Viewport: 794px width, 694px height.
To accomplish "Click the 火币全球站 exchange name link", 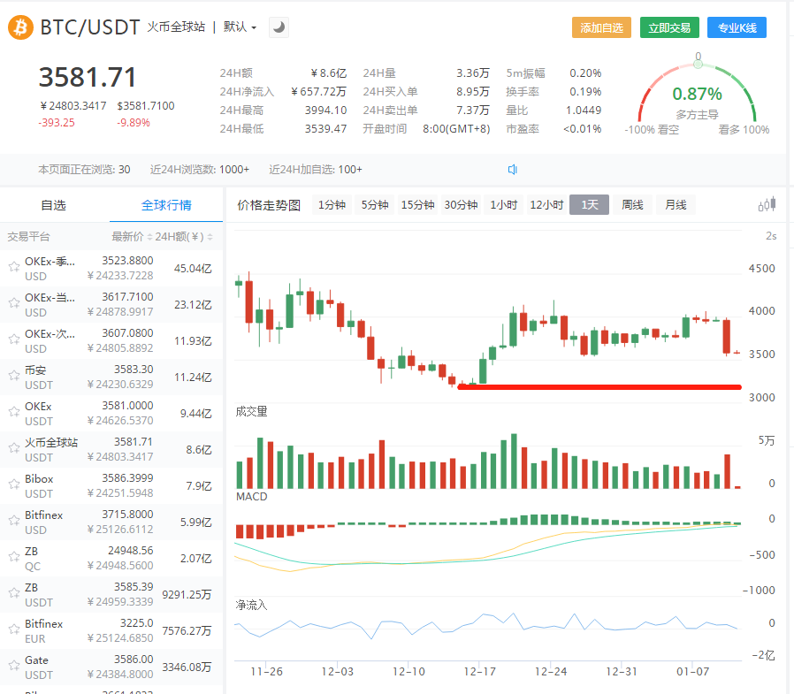I will pyautogui.click(x=176, y=27).
